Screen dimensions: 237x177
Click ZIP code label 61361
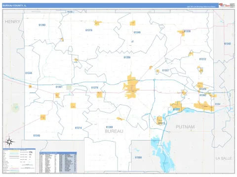pos(59,87)
